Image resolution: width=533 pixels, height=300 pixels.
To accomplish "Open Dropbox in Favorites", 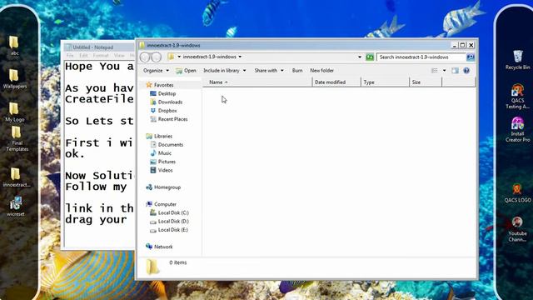I will click(x=164, y=111).
